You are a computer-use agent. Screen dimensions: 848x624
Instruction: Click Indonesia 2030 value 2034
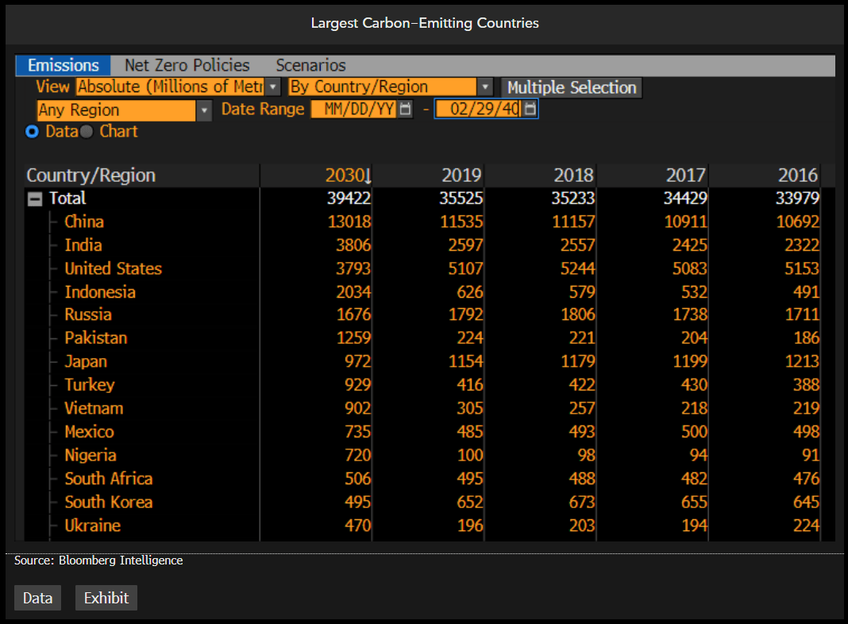pyautogui.click(x=353, y=292)
